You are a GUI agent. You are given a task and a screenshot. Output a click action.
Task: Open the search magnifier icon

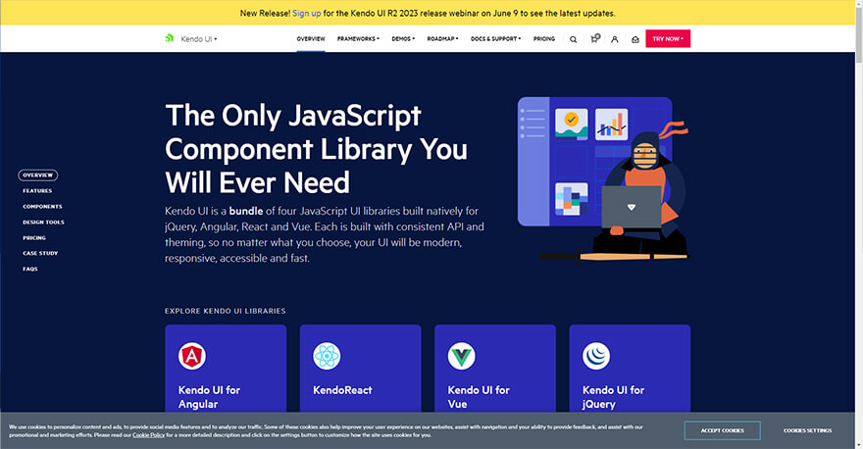(x=573, y=39)
